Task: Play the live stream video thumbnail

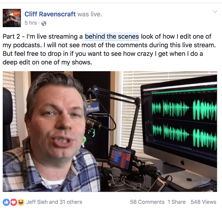Action: pyautogui.click(x=110, y=132)
